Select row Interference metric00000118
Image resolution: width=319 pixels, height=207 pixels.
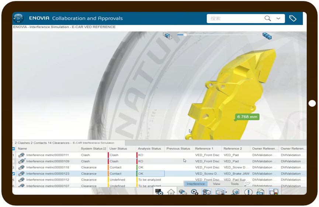tap(159, 167)
